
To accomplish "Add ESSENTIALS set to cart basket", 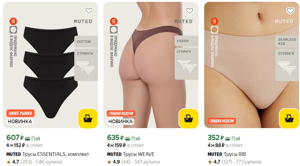I will tap(88, 118).
